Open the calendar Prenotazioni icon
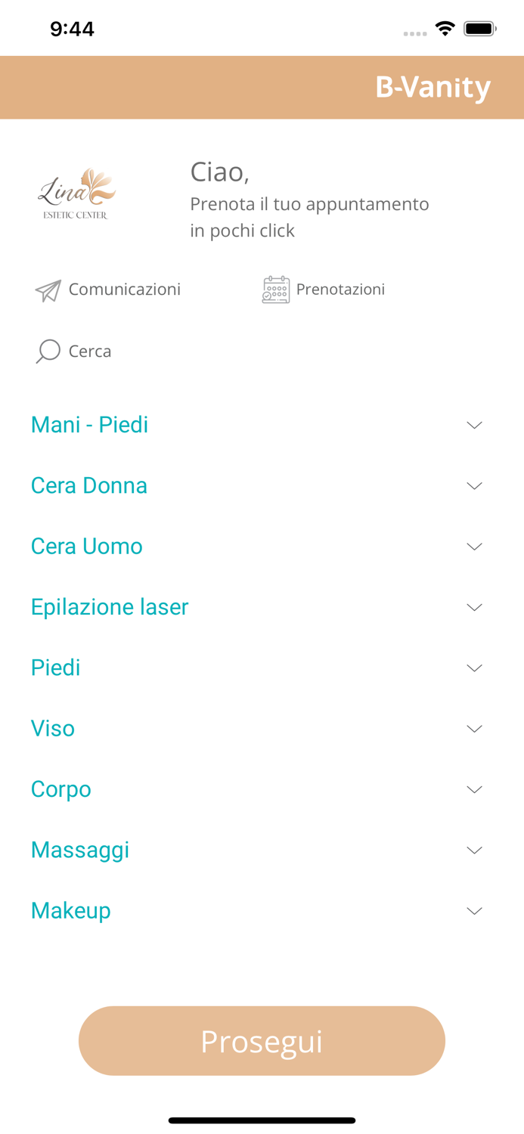Screen dimensions: 524x1134 point(276,290)
